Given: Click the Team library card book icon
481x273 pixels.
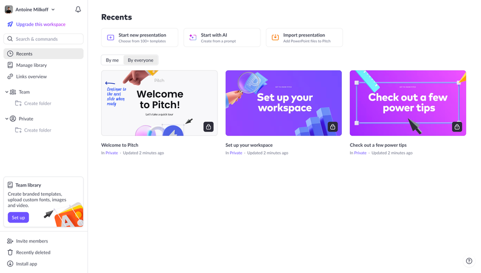Looking at the screenshot, I should coord(10,185).
